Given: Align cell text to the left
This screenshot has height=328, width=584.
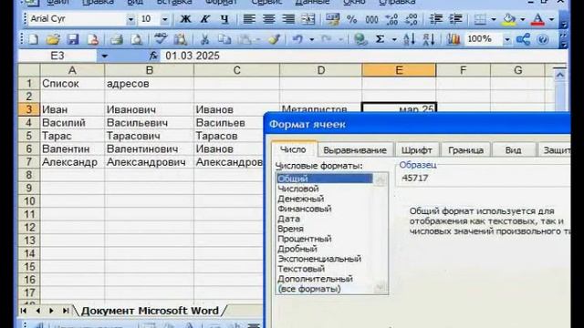Looking at the screenshot, I should coord(249,19).
